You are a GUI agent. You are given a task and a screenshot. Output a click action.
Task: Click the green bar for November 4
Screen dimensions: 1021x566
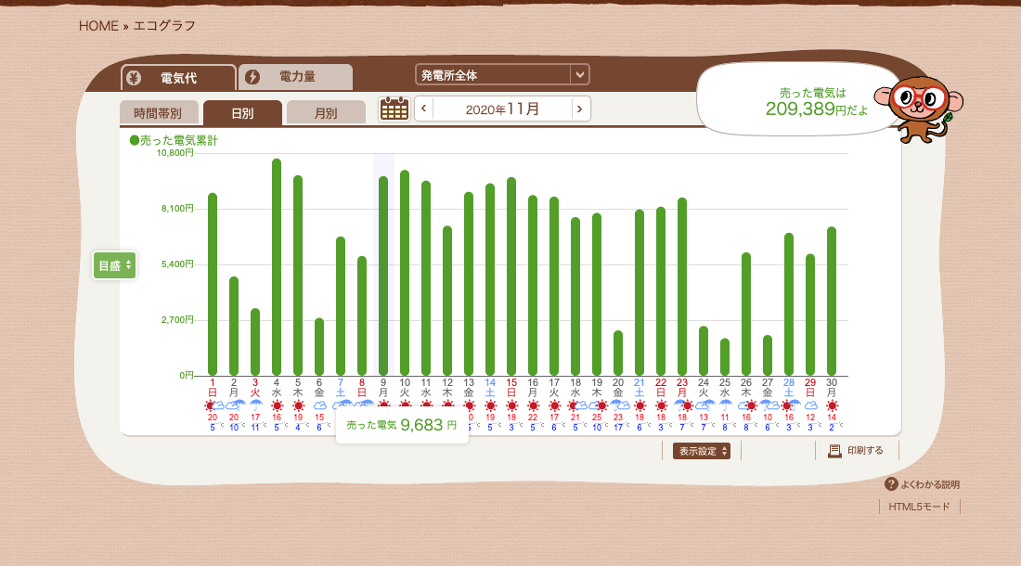pyautogui.click(x=277, y=267)
